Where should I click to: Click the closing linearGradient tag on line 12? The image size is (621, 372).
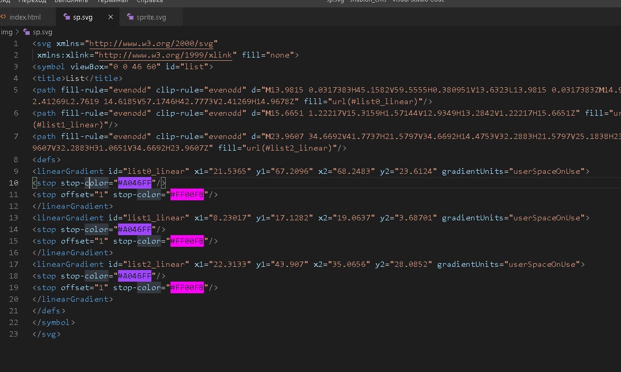click(x=73, y=206)
